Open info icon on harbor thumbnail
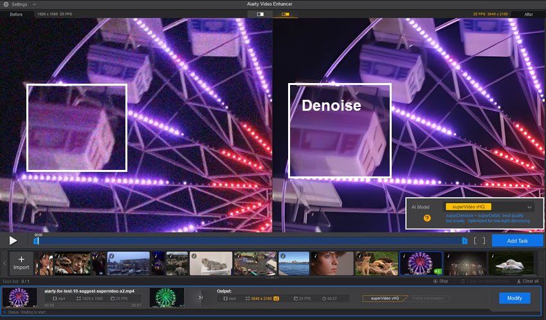 [x=111, y=256]
